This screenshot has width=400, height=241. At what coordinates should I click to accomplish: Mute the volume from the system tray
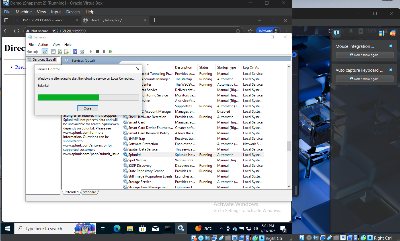[x=255, y=228]
